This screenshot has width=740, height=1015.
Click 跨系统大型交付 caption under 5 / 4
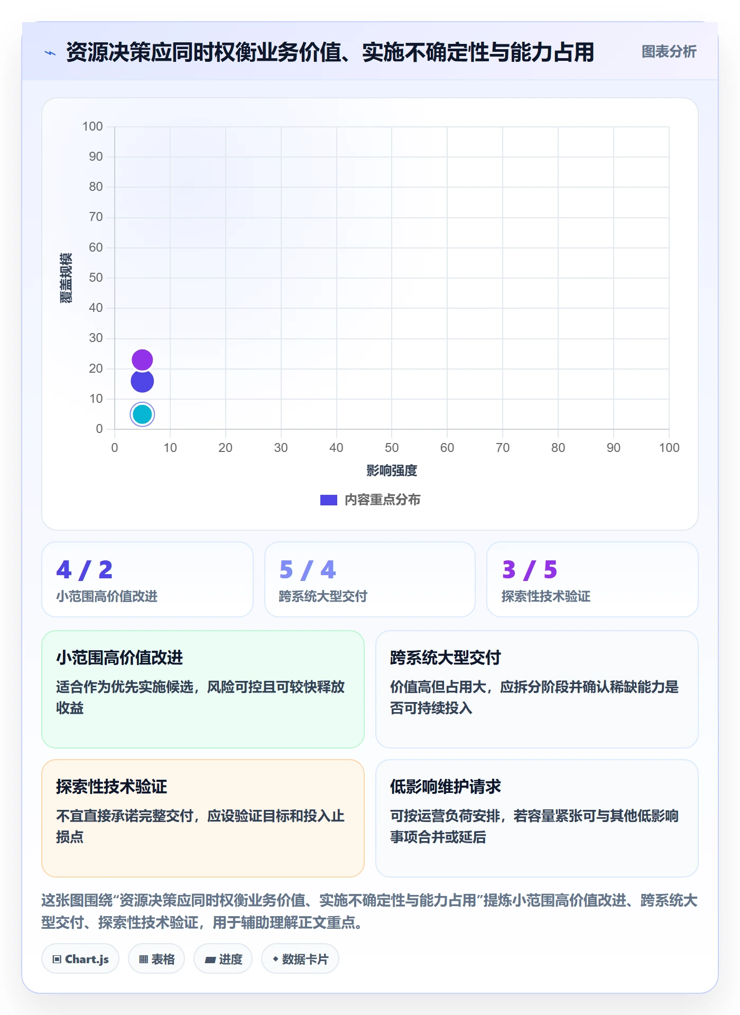(x=323, y=596)
